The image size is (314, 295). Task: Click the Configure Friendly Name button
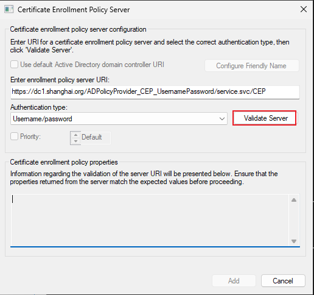pos(251,66)
